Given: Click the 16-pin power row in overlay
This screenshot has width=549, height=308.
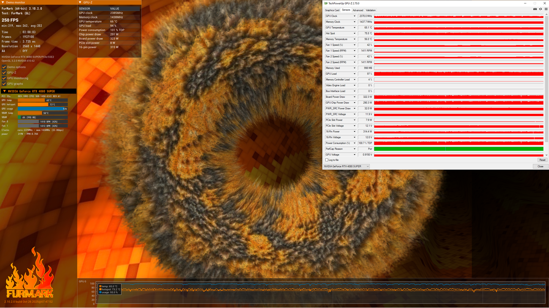Looking at the screenshot, I should tap(109, 47).
